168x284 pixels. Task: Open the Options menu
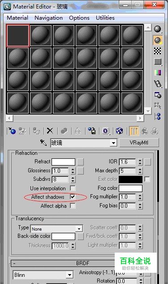pyautogui.click(x=79, y=18)
